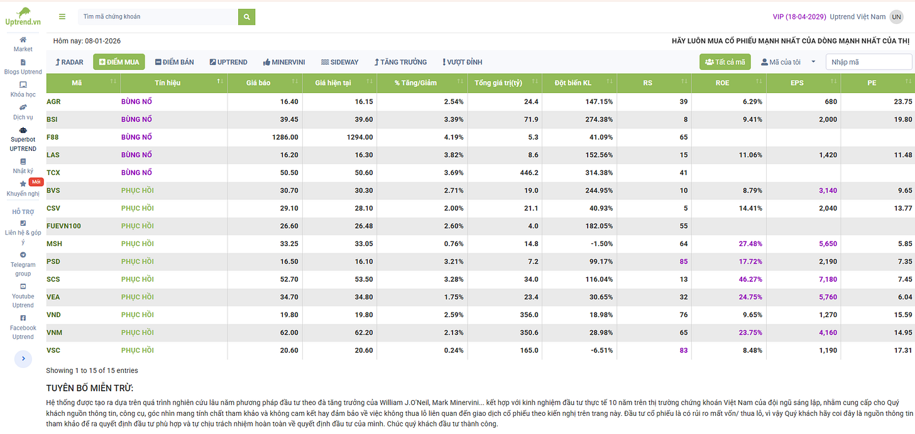Sort by PE column
915x434 pixels.
click(908, 82)
